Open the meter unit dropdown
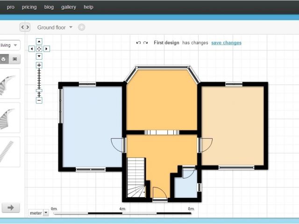Screen dimensions: 299x224 point(38,213)
